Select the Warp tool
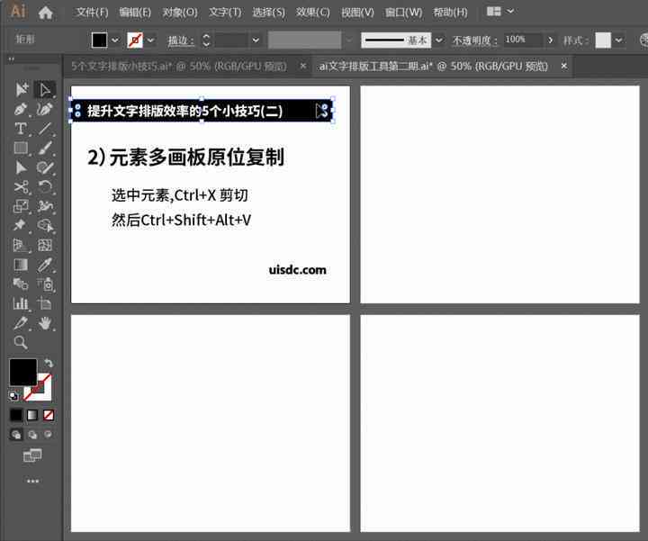This screenshot has height=541, width=648. pyautogui.click(x=45, y=206)
